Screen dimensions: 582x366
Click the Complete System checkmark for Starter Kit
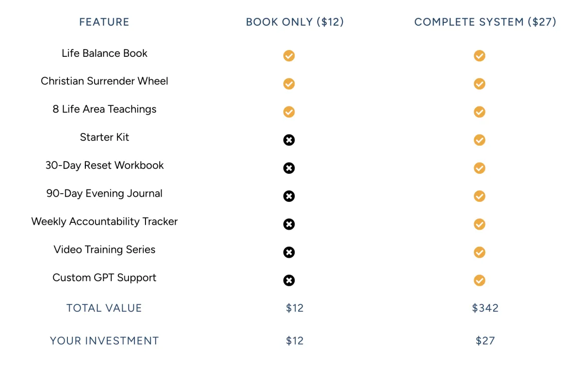(479, 140)
